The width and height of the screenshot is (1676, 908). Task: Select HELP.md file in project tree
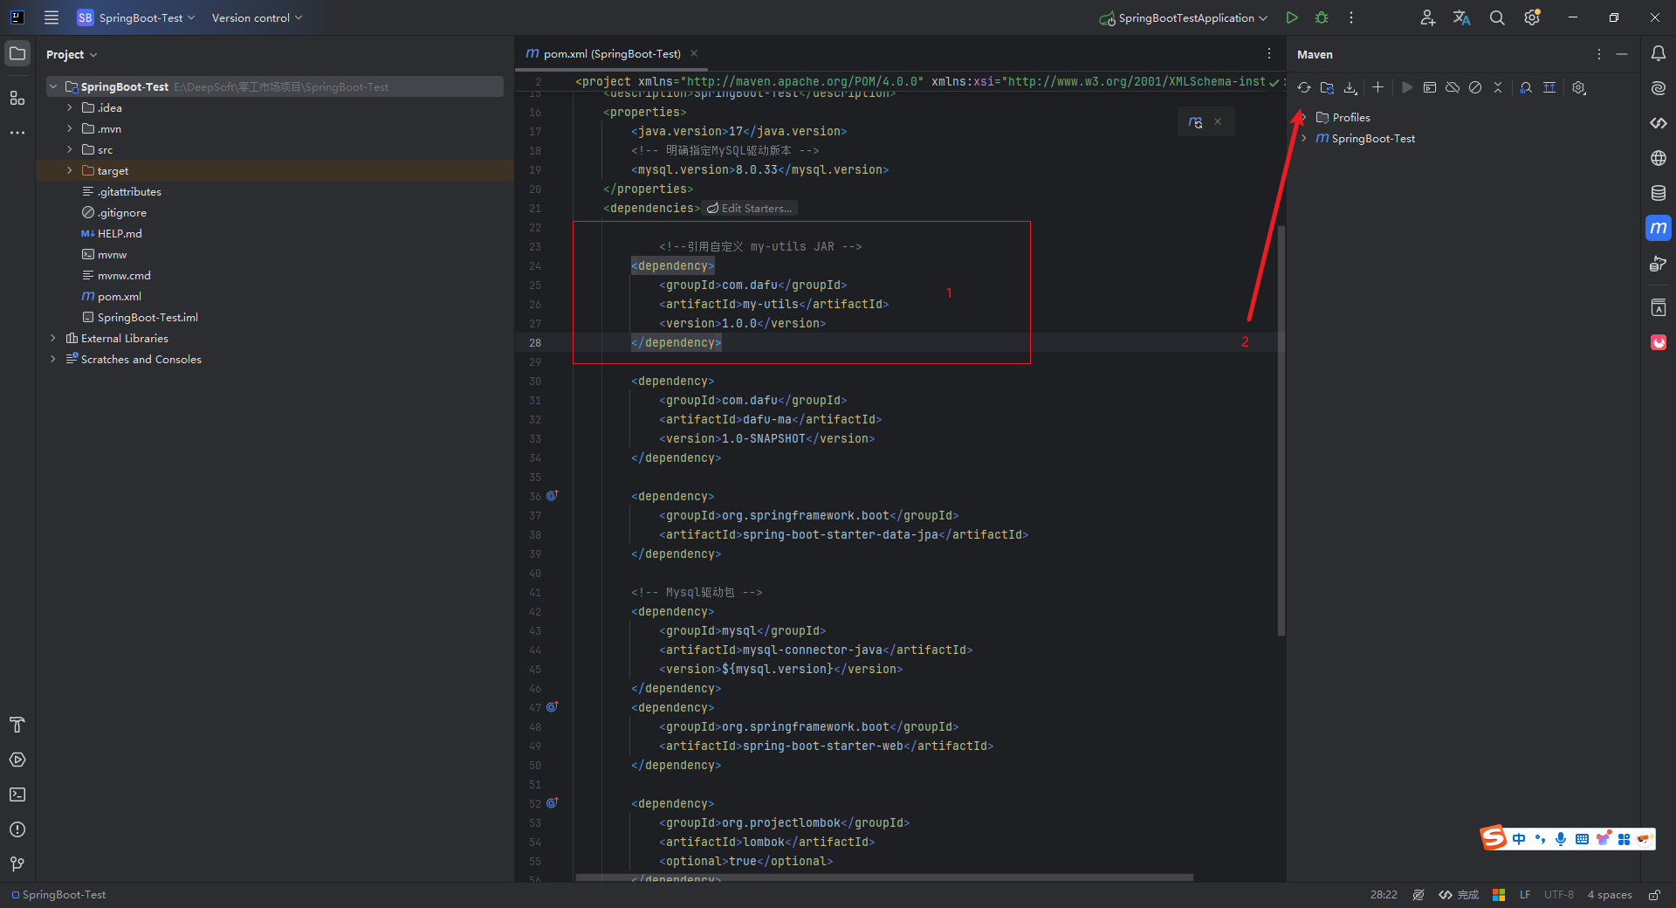[120, 233]
